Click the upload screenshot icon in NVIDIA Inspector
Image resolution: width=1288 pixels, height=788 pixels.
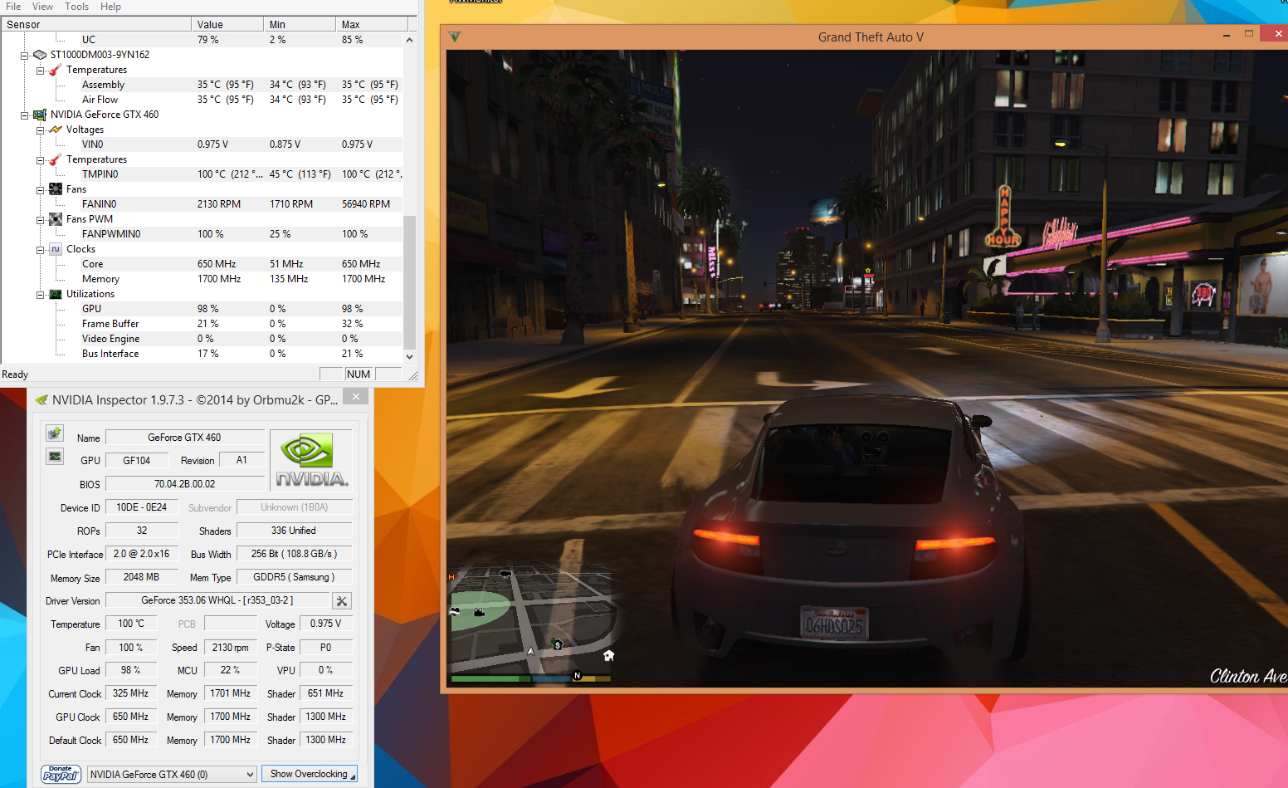click(x=55, y=433)
